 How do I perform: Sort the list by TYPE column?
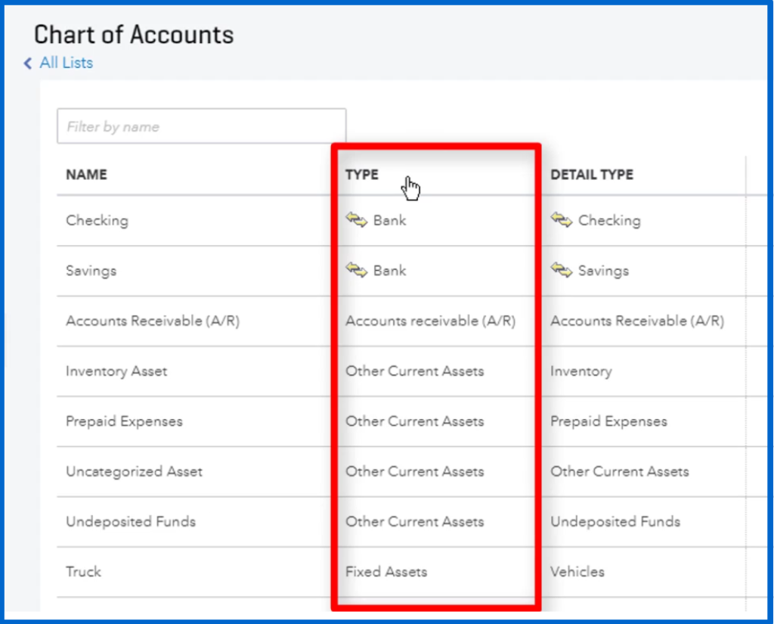click(x=362, y=174)
